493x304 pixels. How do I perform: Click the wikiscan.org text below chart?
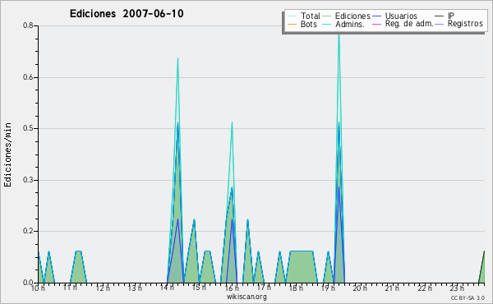(x=246, y=297)
